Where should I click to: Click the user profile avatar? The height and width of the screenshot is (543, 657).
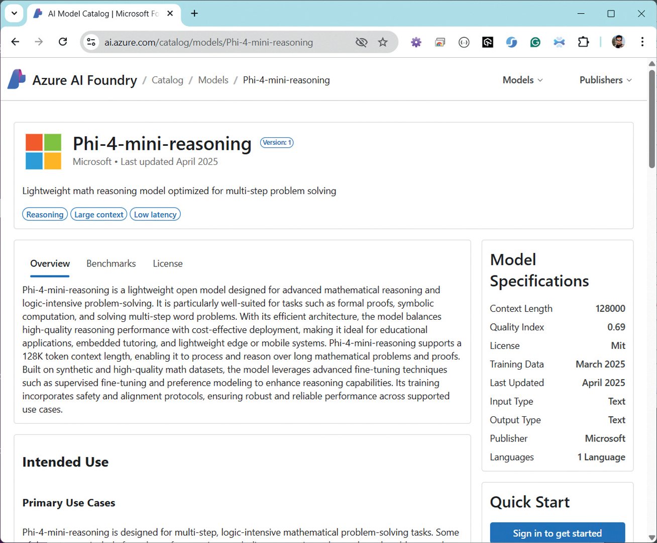coord(618,42)
